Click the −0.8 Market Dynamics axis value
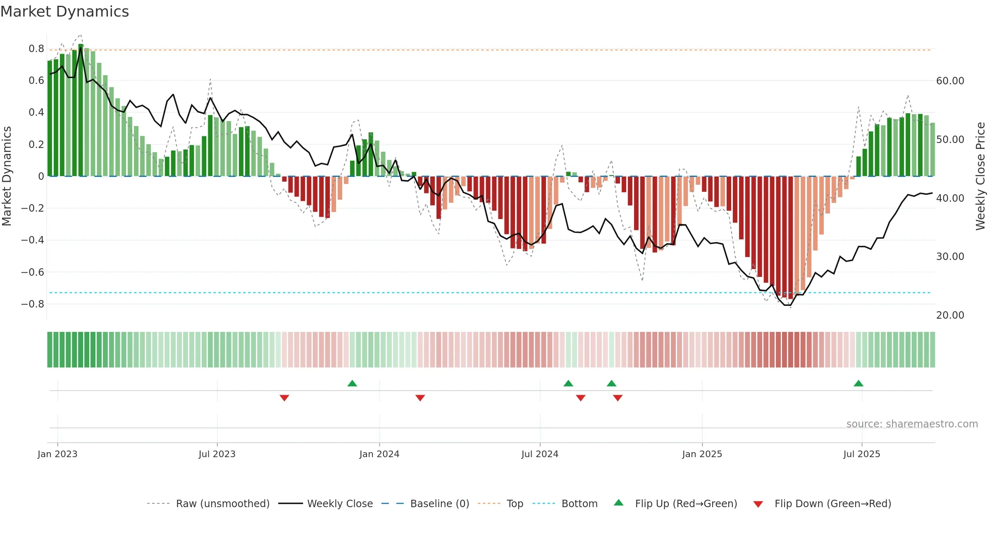992x558 pixels. tap(33, 304)
